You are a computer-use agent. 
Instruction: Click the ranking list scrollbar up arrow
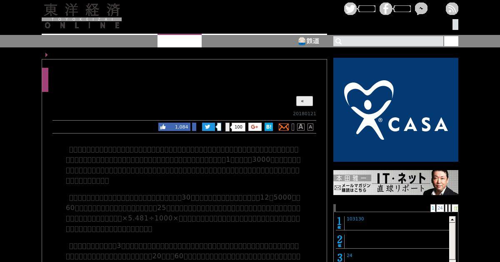(452, 219)
